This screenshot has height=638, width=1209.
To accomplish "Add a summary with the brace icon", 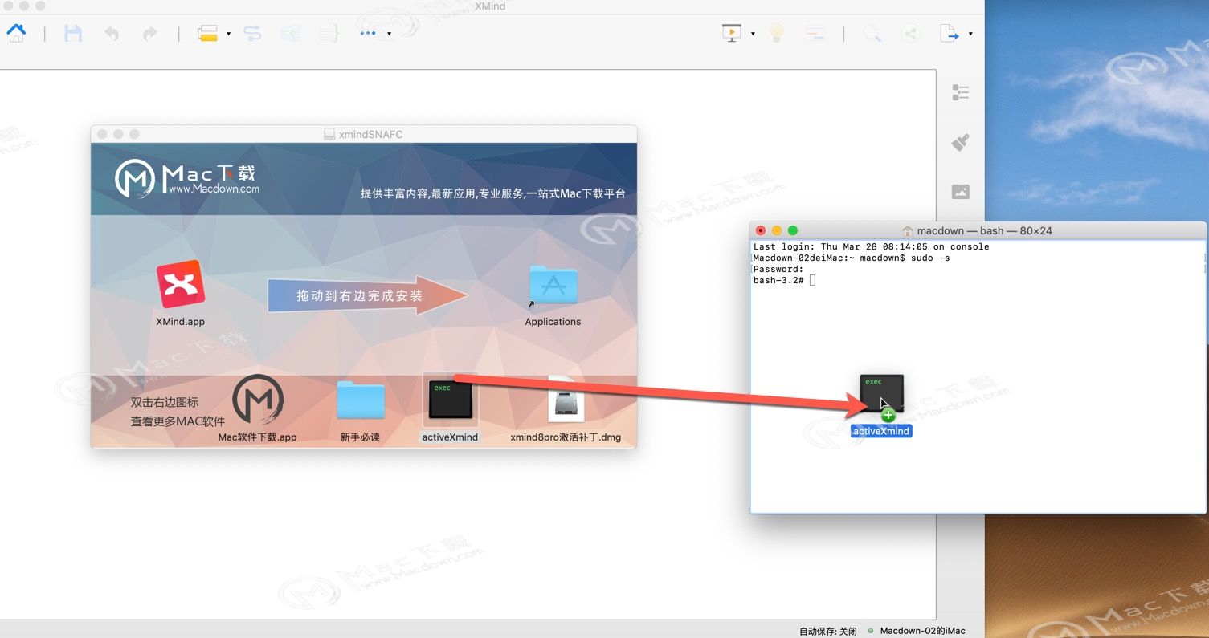I will 329,34.
